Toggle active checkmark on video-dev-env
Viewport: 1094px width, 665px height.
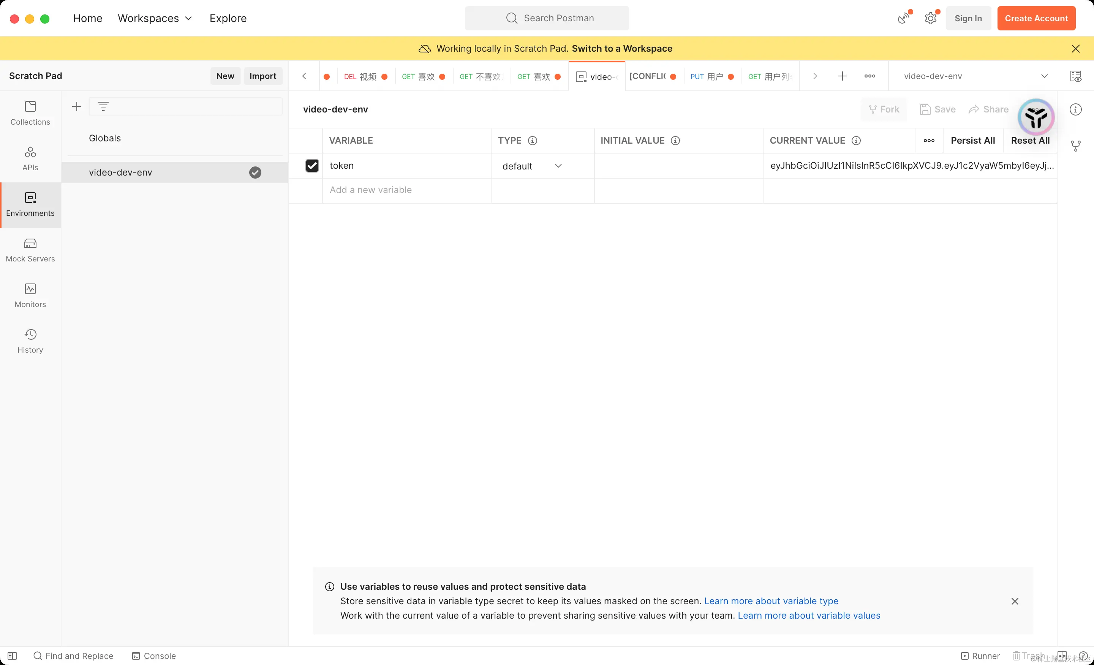(255, 173)
